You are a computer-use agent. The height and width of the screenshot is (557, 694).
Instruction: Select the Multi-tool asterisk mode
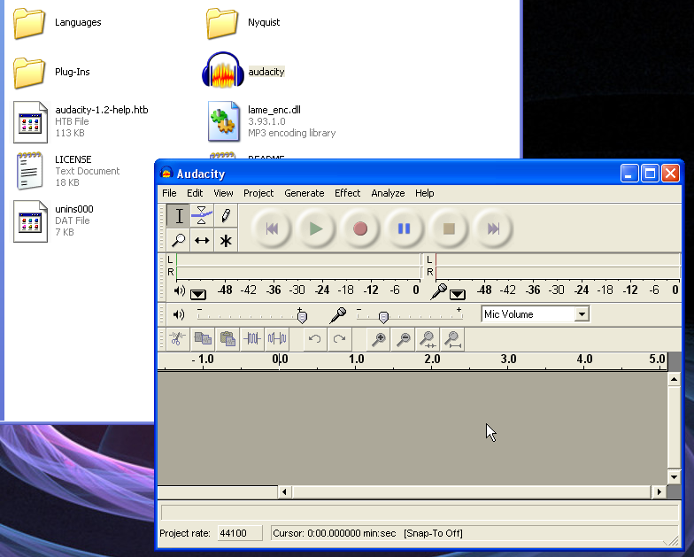point(226,240)
